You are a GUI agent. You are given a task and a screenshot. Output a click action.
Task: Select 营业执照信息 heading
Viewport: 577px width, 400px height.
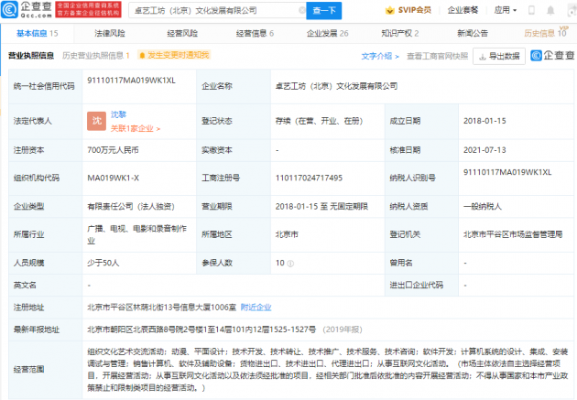coord(31,56)
